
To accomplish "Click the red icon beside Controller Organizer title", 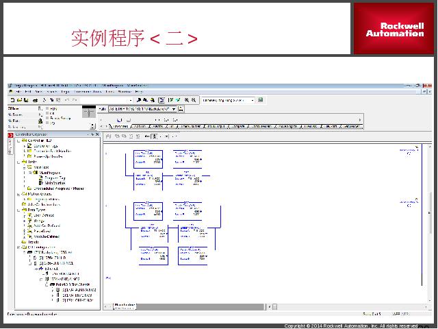I will 11,136.
